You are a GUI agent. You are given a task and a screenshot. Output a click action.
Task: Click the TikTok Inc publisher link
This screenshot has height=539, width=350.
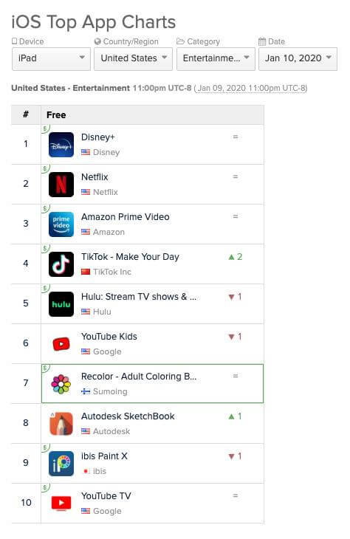[112, 272]
